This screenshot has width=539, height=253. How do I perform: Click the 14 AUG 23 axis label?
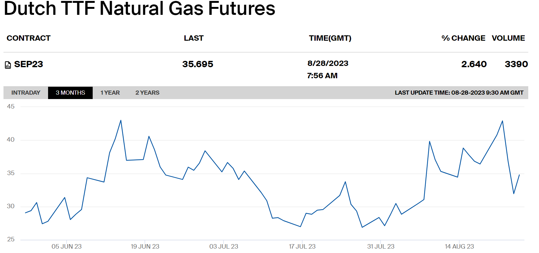459,246
